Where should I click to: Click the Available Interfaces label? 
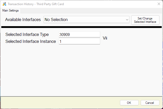point(23,19)
